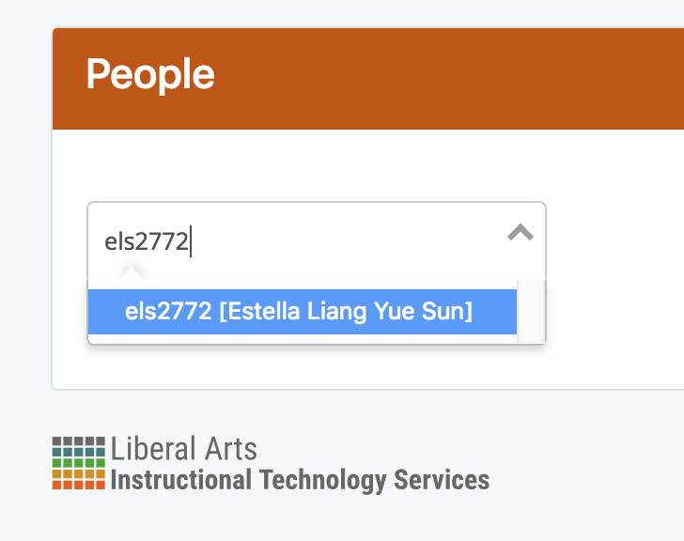Viewport: 684px width, 541px height.
Task: Click the green row of logo squares
Action: point(79,462)
